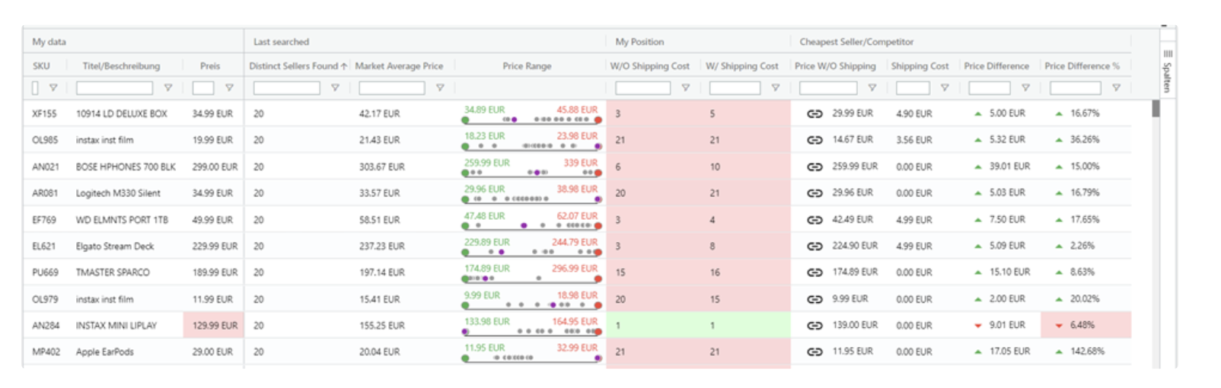Viewport: 1221px width, 388px height.
Task: Select SKU cell "AN021"
Action: [45, 167]
